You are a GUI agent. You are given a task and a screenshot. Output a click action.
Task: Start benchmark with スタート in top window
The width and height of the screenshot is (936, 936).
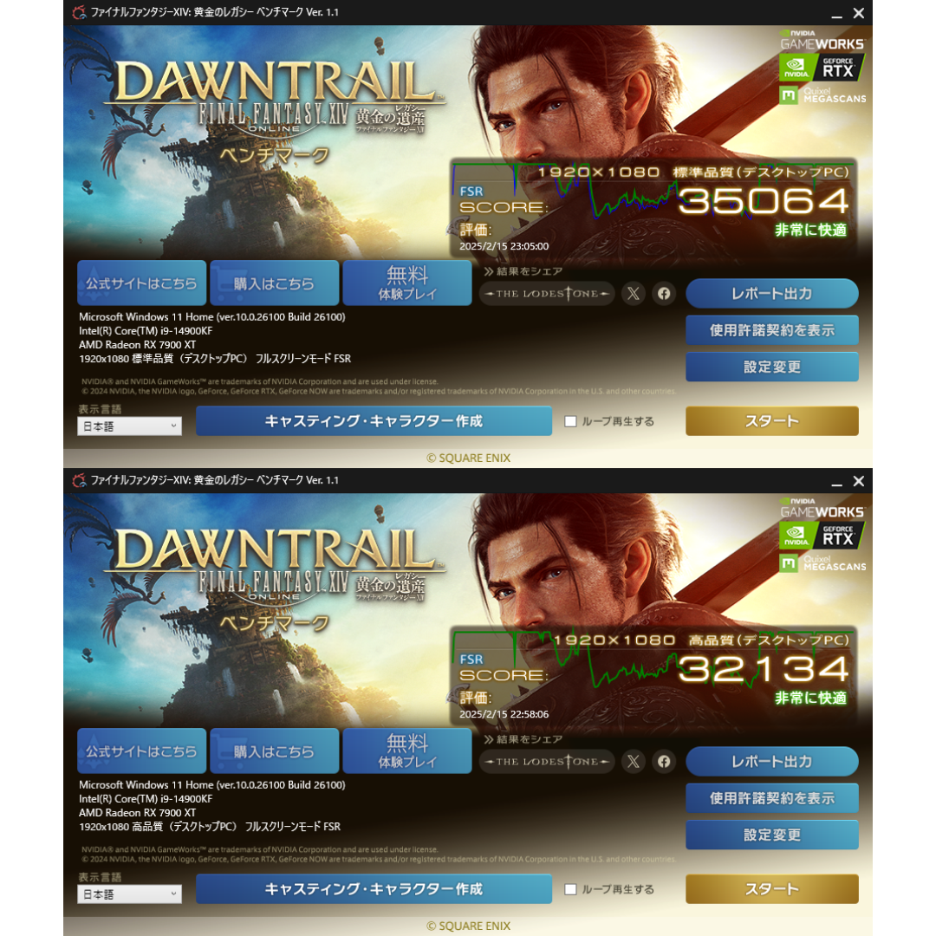click(x=772, y=421)
